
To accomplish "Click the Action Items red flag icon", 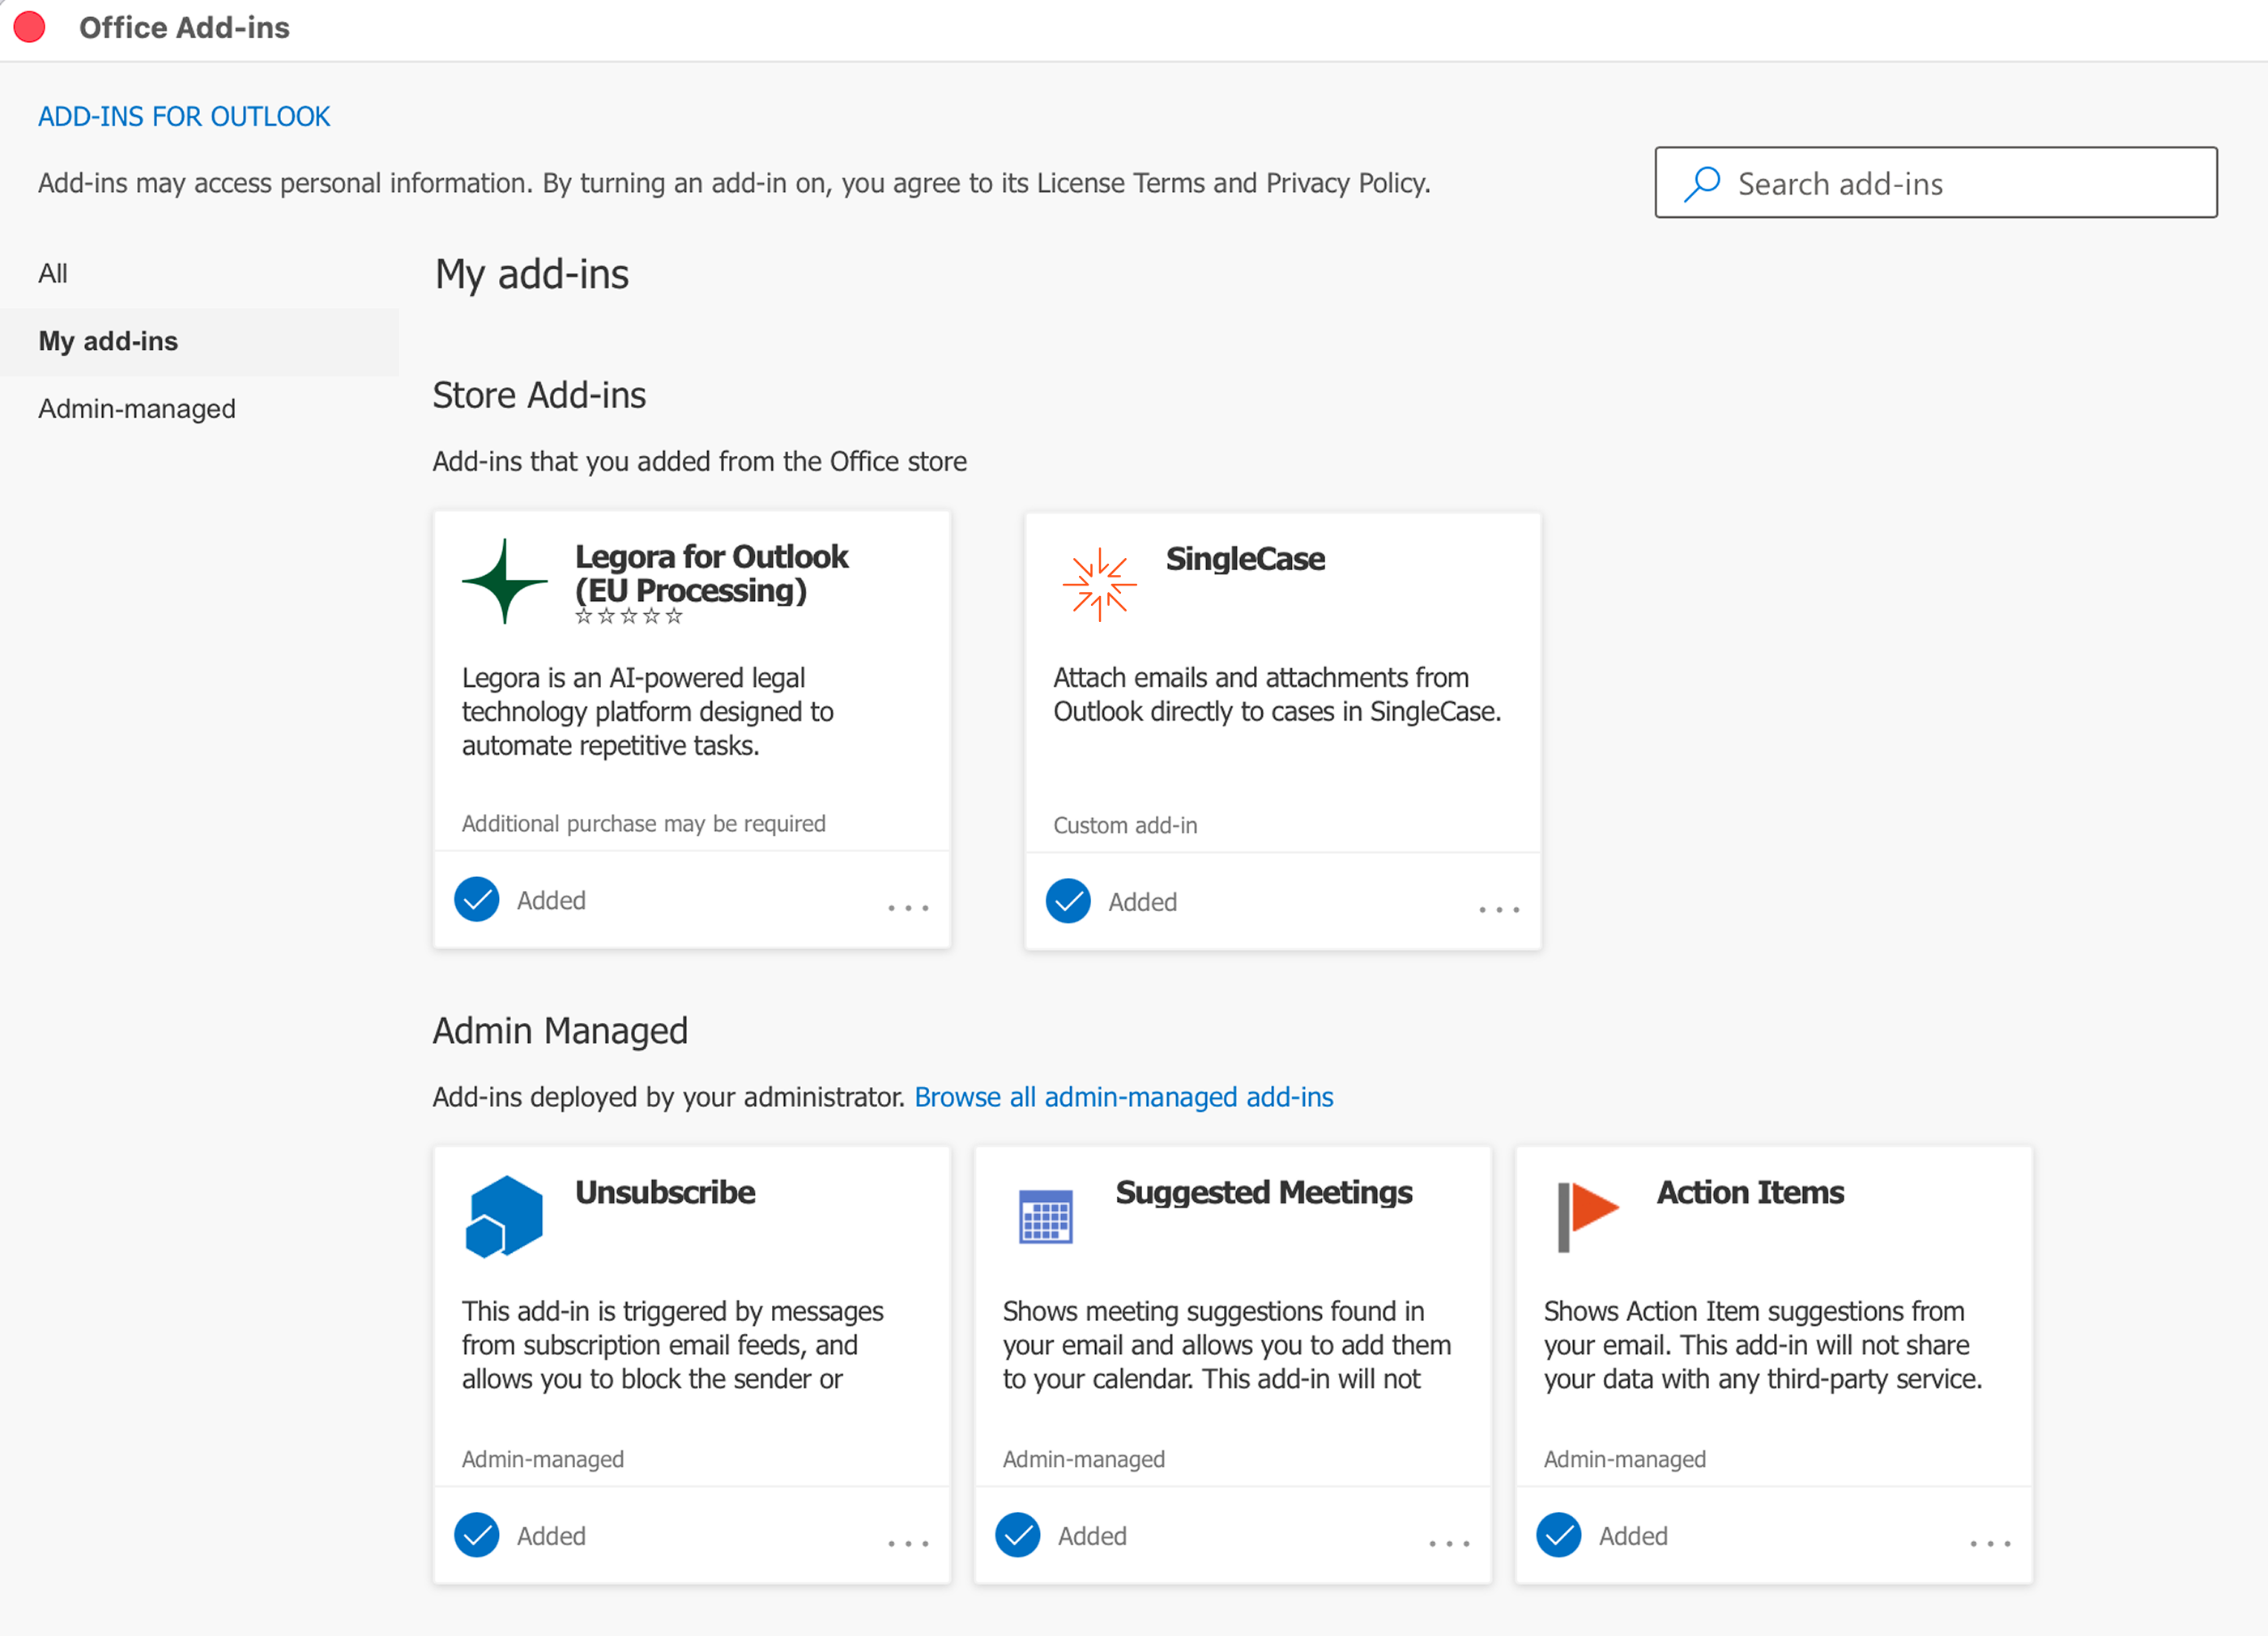I will tap(1588, 1216).
